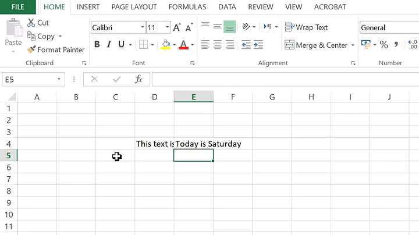
Task: Select column E header
Action: [x=193, y=97]
